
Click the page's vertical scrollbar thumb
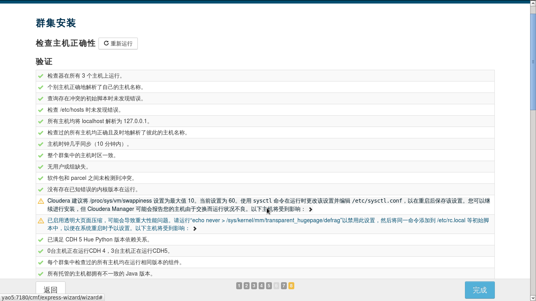click(533, 62)
